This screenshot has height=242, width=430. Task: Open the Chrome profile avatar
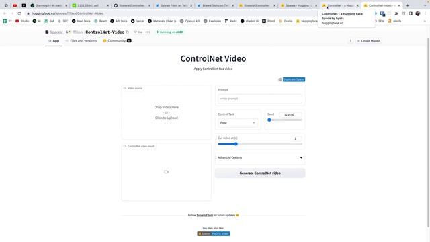click(418, 13)
